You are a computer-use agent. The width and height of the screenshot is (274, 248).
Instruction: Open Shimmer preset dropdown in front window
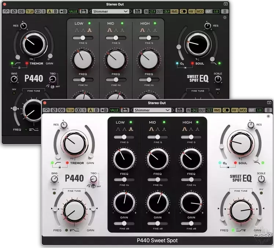pyautogui.click(x=152, y=110)
